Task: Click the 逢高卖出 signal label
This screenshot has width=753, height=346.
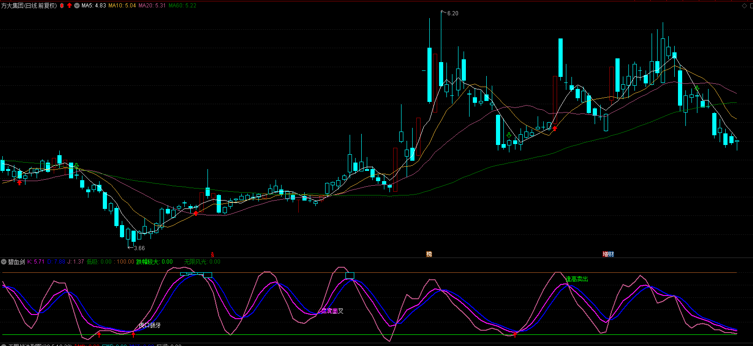Action: click(577, 279)
